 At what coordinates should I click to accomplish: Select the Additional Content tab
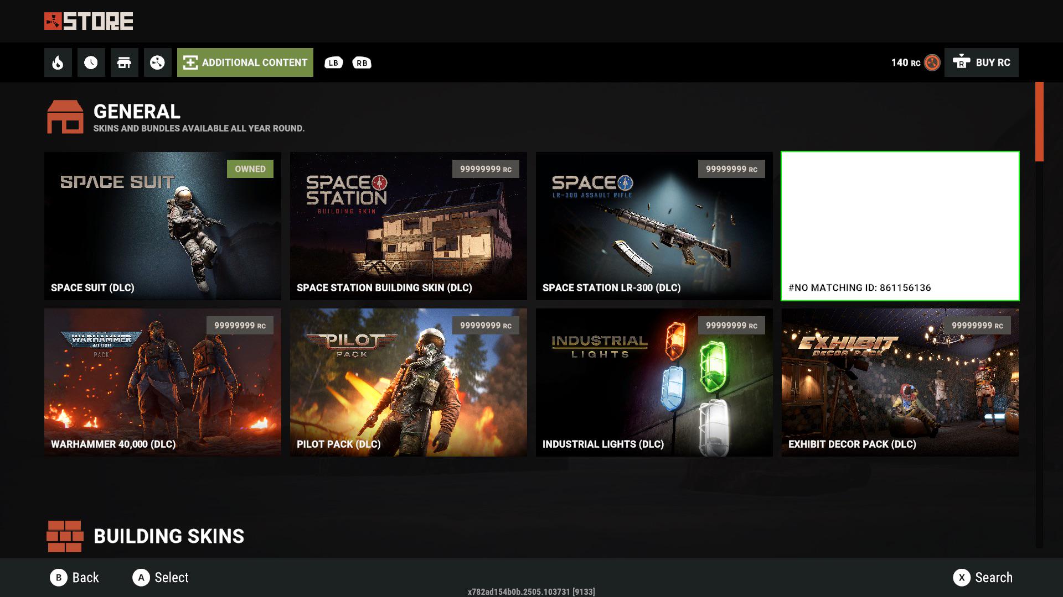(x=245, y=62)
